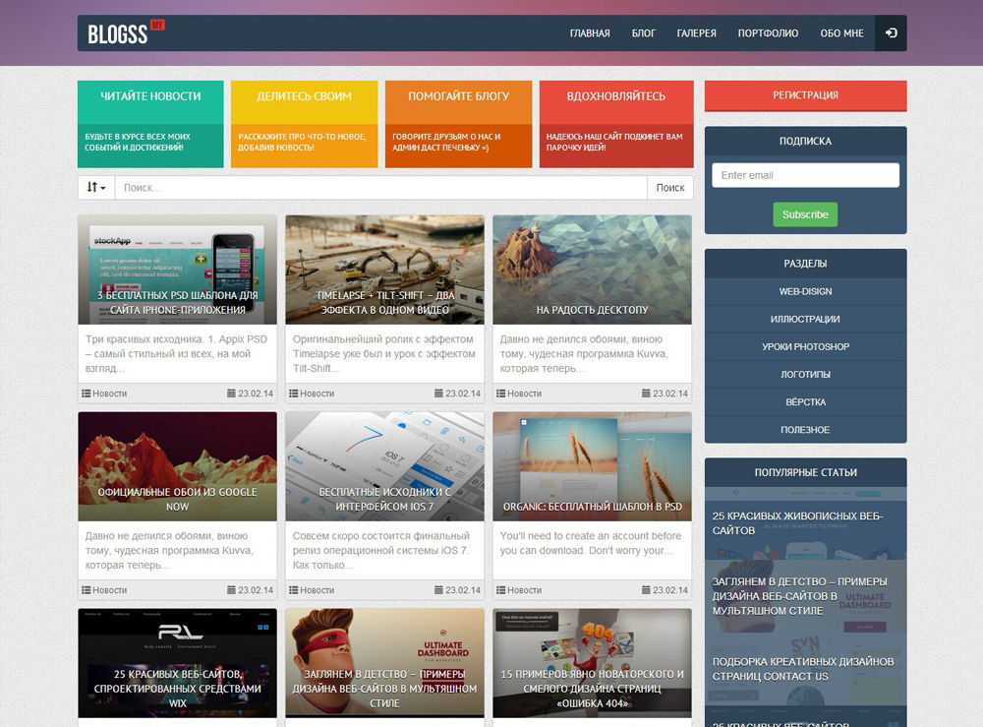Viewport: 983px width, 727px height.
Task: Click the text starting "Совсем скоро состоится"
Action: coord(380,550)
